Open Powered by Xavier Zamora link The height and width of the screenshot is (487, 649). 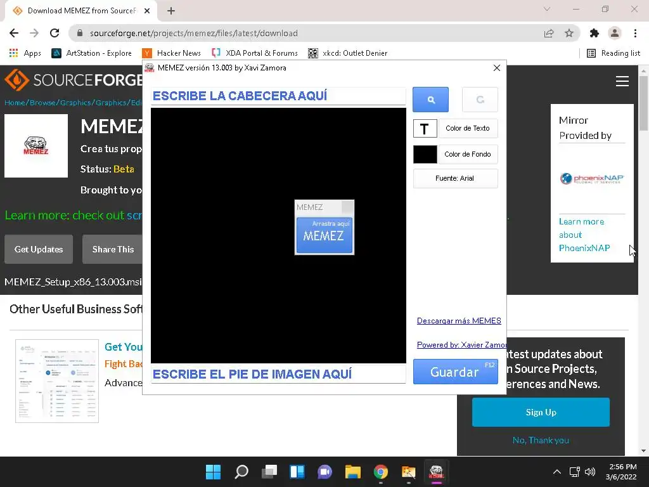461,344
